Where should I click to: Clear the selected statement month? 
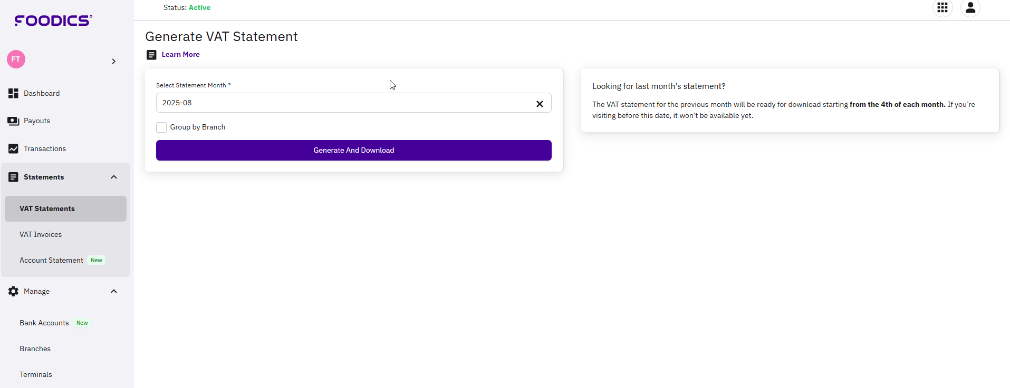[539, 104]
